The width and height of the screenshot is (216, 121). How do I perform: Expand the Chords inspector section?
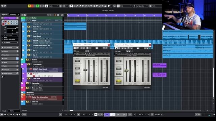10,51
